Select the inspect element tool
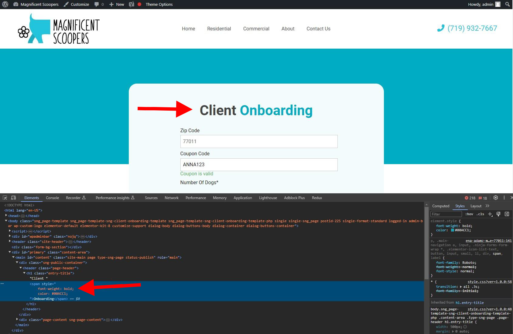The height and width of the screenshot is (334, 513). pyautogui.click(x=5, y=198)
